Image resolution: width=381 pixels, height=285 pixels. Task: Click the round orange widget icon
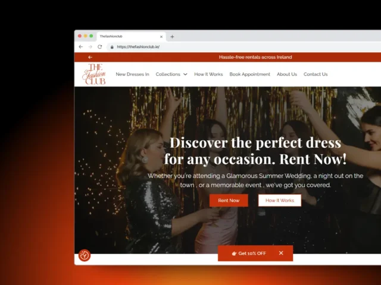[x=85, y=255]
